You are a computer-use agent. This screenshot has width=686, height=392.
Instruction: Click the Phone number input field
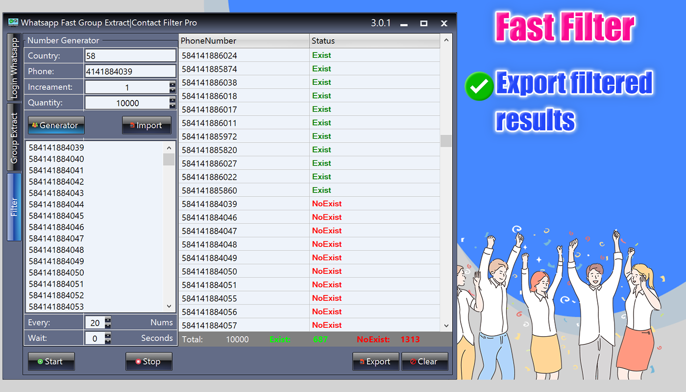(x=130, y=71)
